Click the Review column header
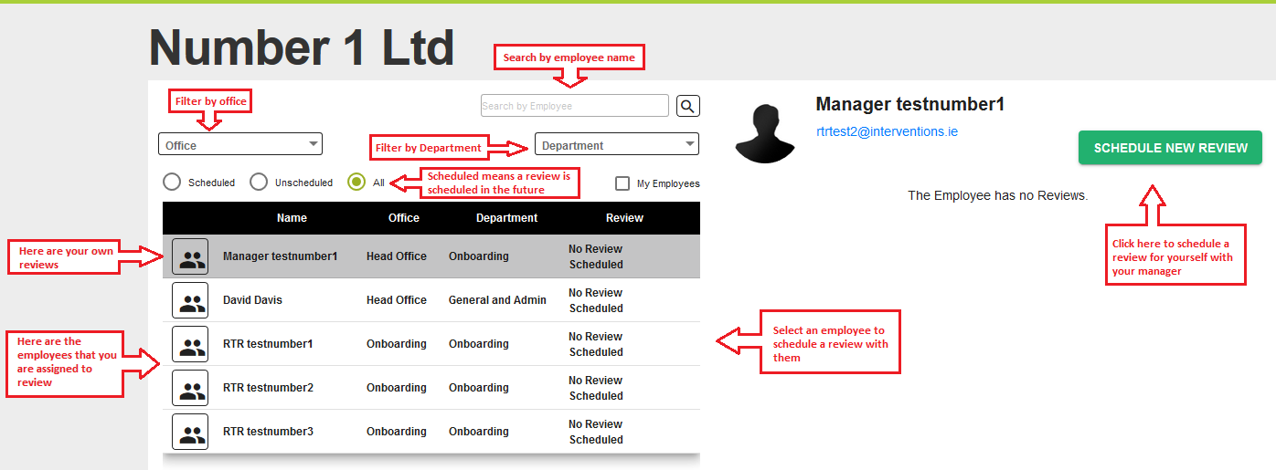 (624, 218)
